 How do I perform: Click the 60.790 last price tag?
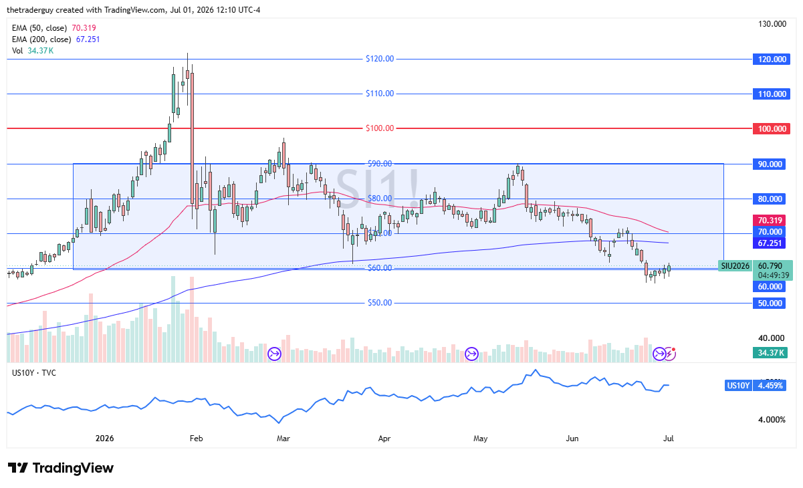click(771, 266)
